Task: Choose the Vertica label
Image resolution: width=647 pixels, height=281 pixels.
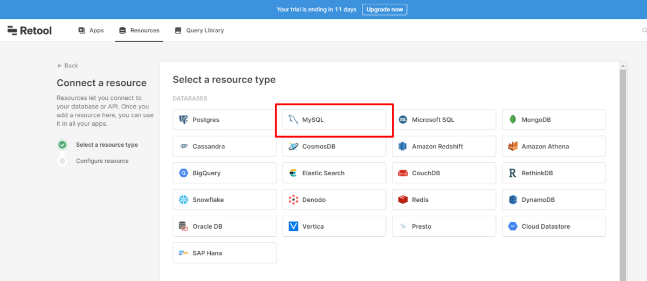Action: (313, 227)
